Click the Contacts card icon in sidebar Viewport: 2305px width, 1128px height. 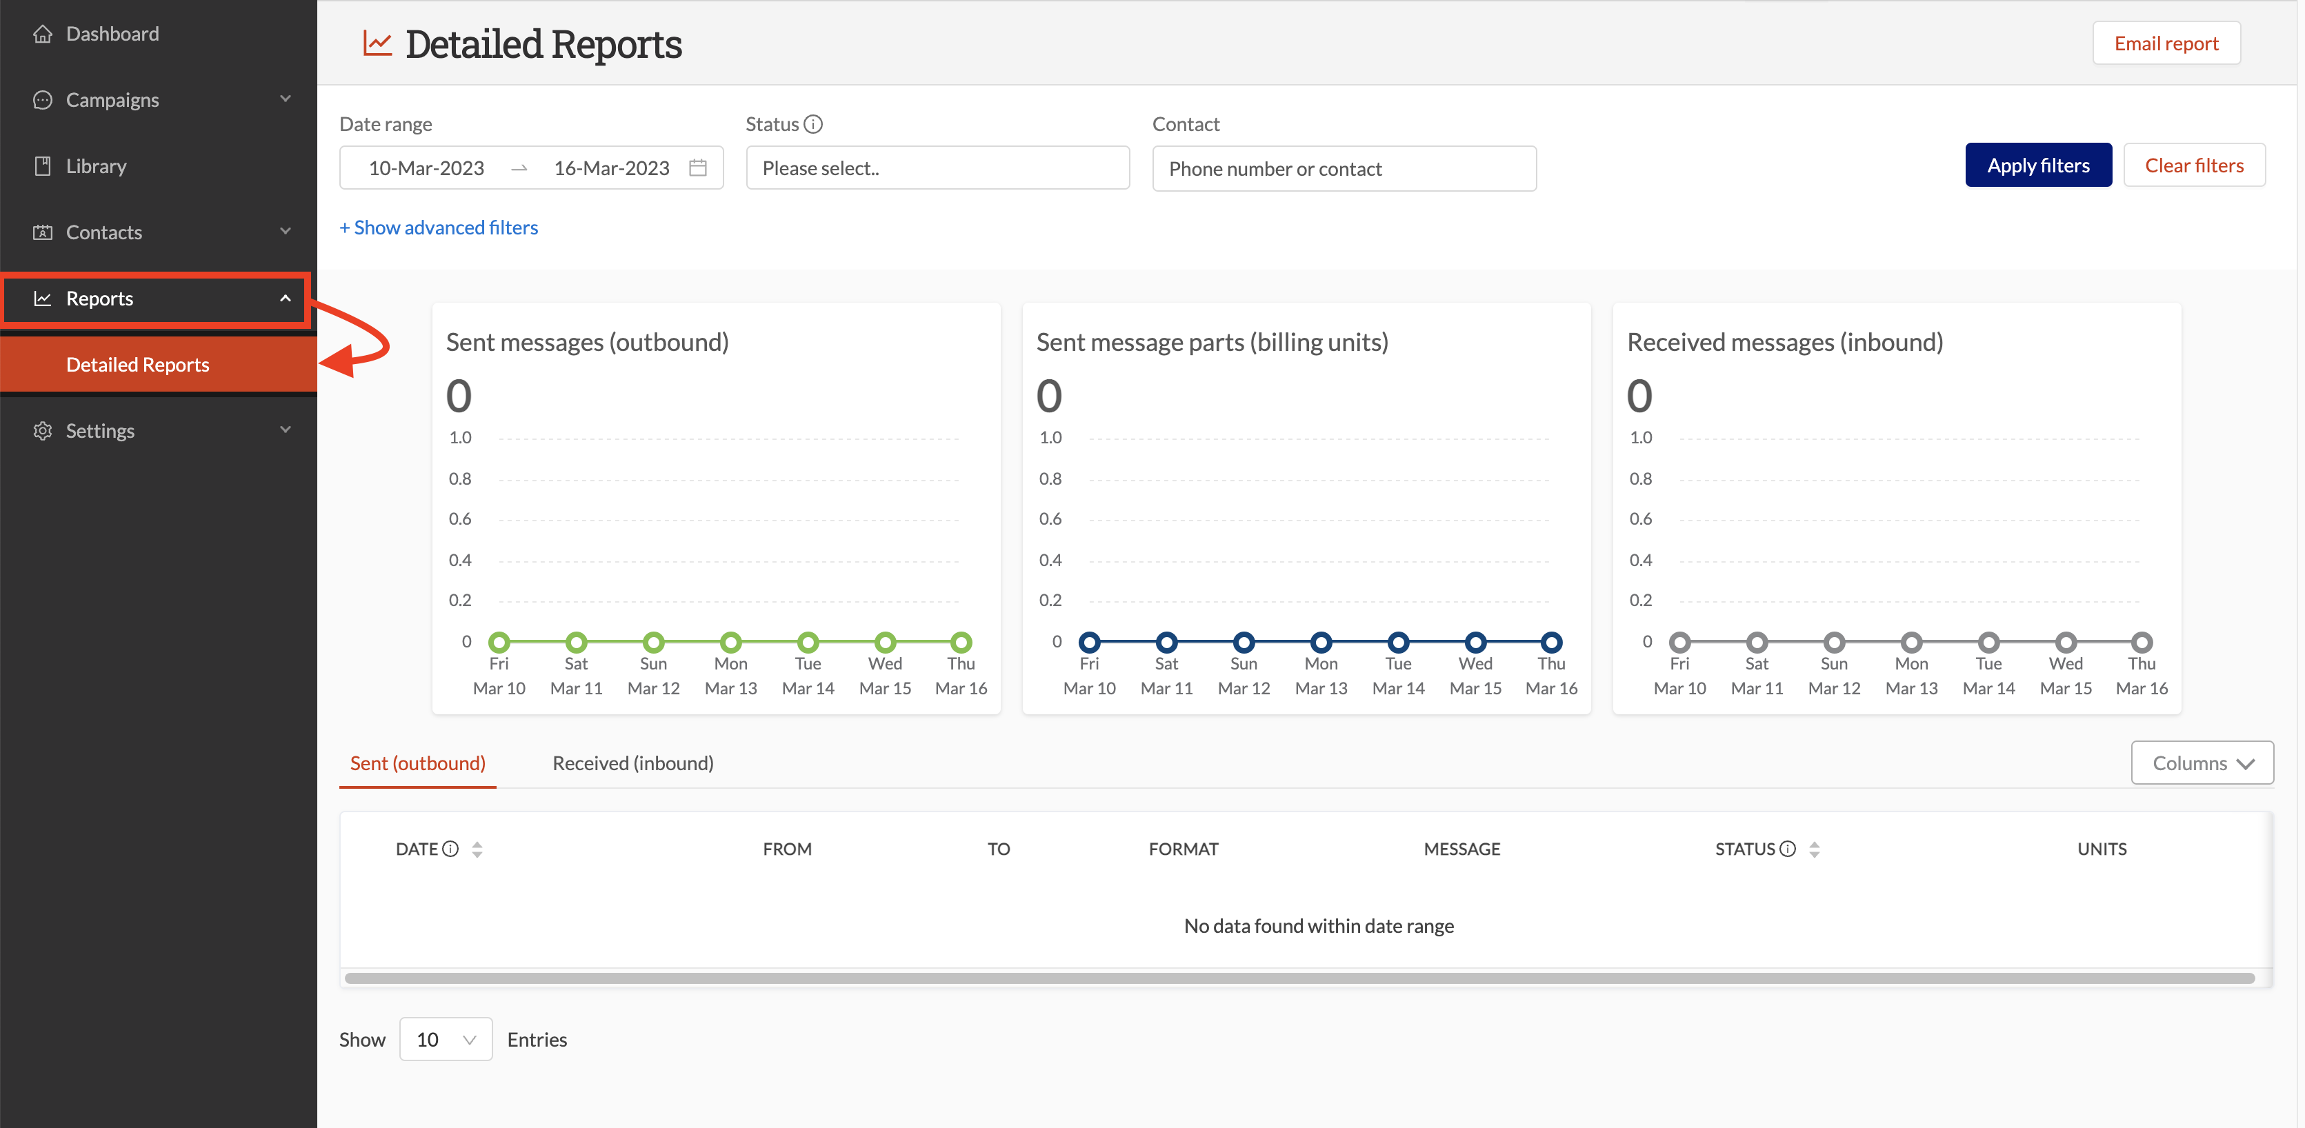coord(43,232)
